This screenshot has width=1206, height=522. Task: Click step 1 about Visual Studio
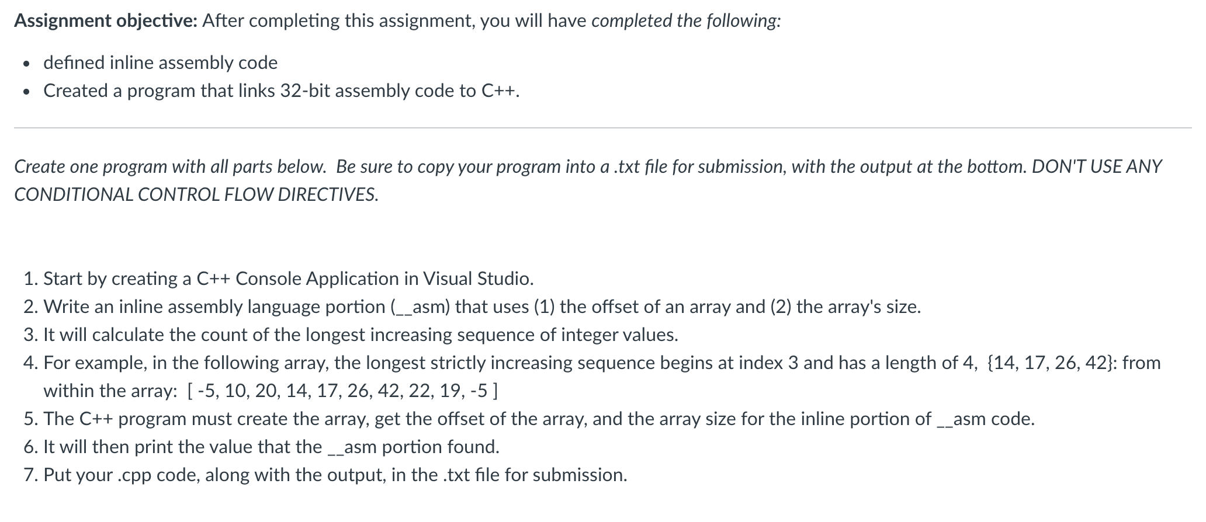289,279
